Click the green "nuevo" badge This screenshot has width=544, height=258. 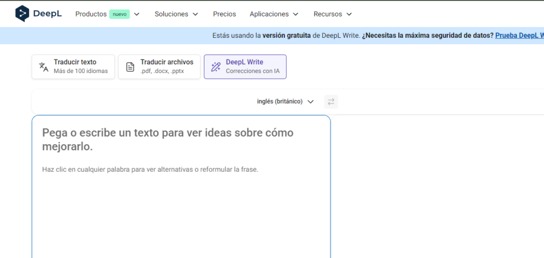click(120, 14)
